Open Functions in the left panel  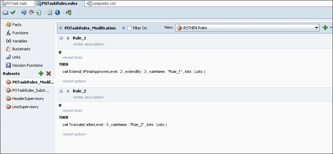coord(20,33)
